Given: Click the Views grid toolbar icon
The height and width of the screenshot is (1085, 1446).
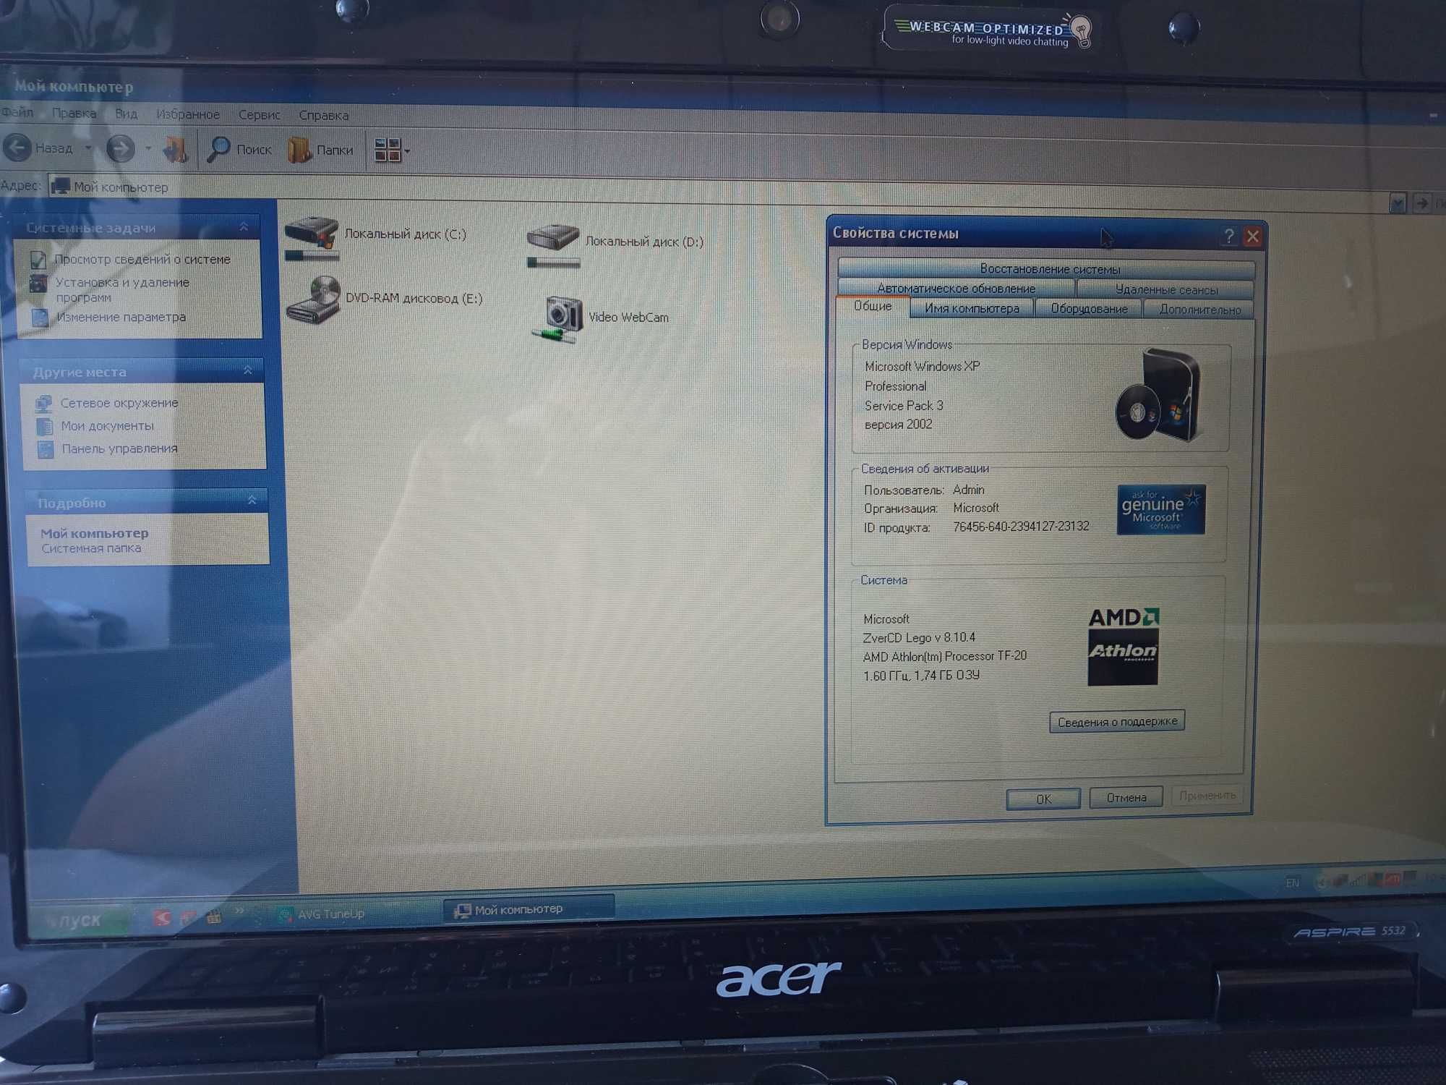Looking at the screenshot, I should coord(387,150).
